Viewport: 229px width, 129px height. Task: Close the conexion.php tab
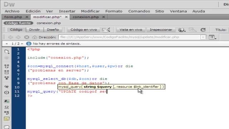pos(103,17)
